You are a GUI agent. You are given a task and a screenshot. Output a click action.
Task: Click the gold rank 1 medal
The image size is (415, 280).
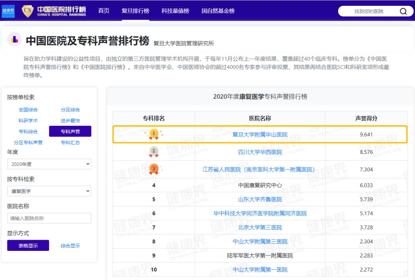pos(154,134)
